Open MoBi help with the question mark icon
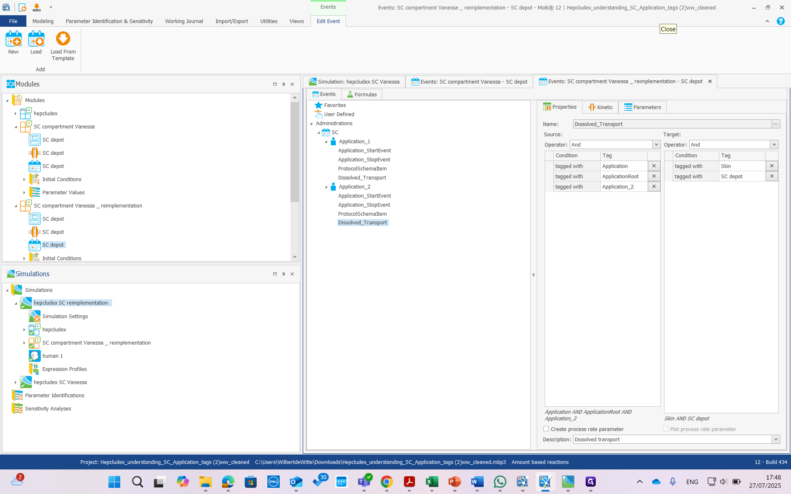The width and height of the screenshot is (791, 494). [781, 21]
